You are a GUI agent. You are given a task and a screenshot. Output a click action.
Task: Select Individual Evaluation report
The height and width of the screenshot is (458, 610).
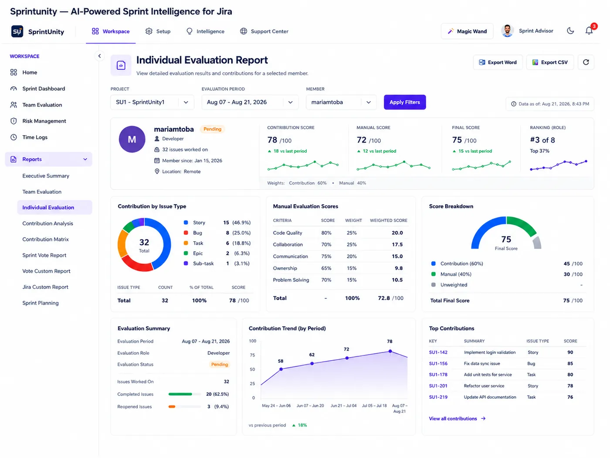click(54, 208)
